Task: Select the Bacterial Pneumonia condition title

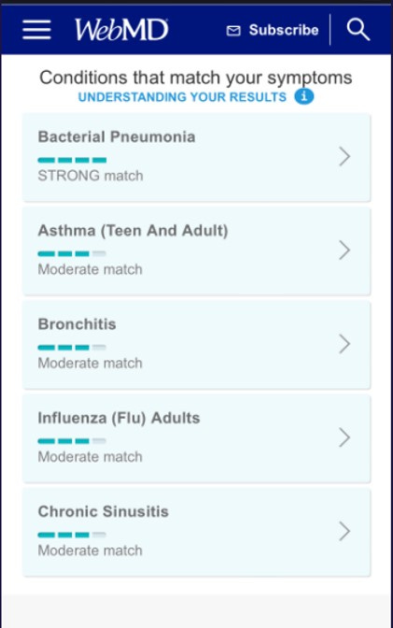Action: tap(117, 136)
